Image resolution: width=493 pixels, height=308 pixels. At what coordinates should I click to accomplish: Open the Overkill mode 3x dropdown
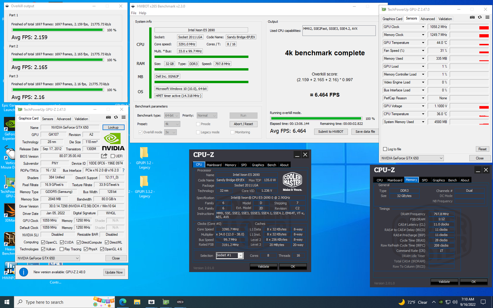pyautogui.click(x=170, y=132)
